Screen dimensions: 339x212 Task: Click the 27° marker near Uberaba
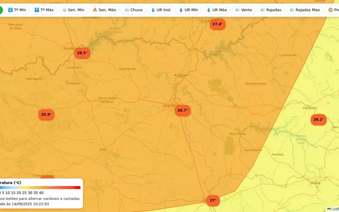pyautogui.click(x=213, y=200)
